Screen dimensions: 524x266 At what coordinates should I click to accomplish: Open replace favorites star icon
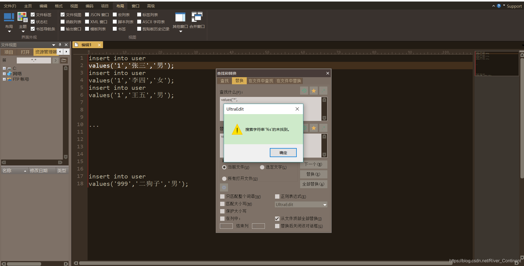(314, 128)
